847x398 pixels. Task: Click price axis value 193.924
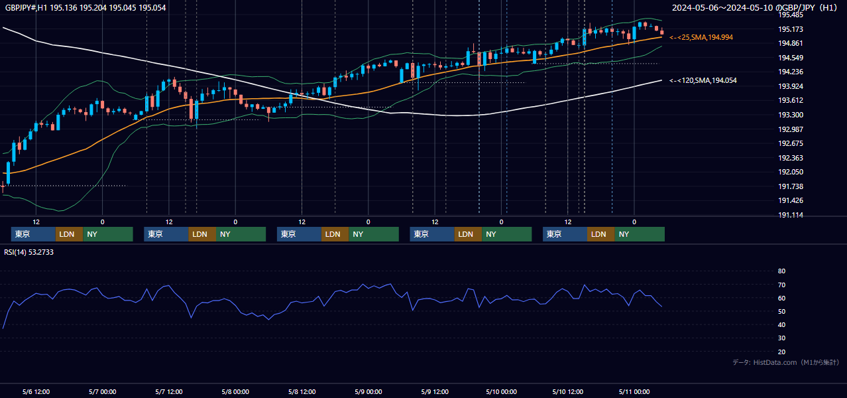(790, 86)
